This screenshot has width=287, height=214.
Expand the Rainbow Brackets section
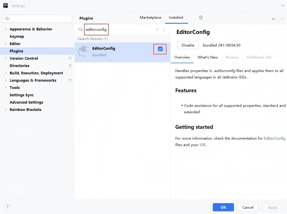coord(6,109)
